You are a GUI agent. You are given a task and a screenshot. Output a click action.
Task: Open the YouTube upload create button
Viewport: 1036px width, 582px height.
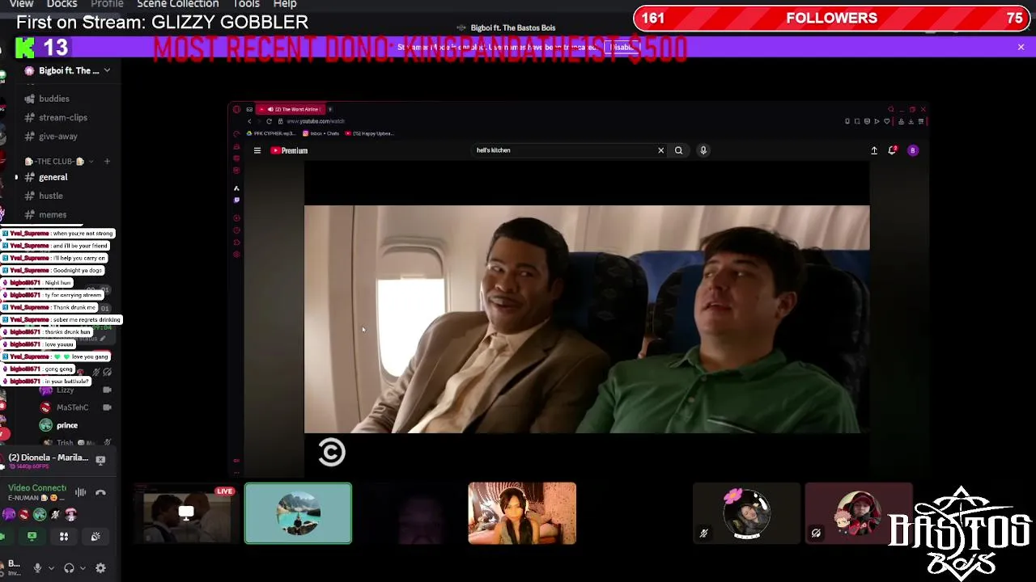click(x=874, y=150)
